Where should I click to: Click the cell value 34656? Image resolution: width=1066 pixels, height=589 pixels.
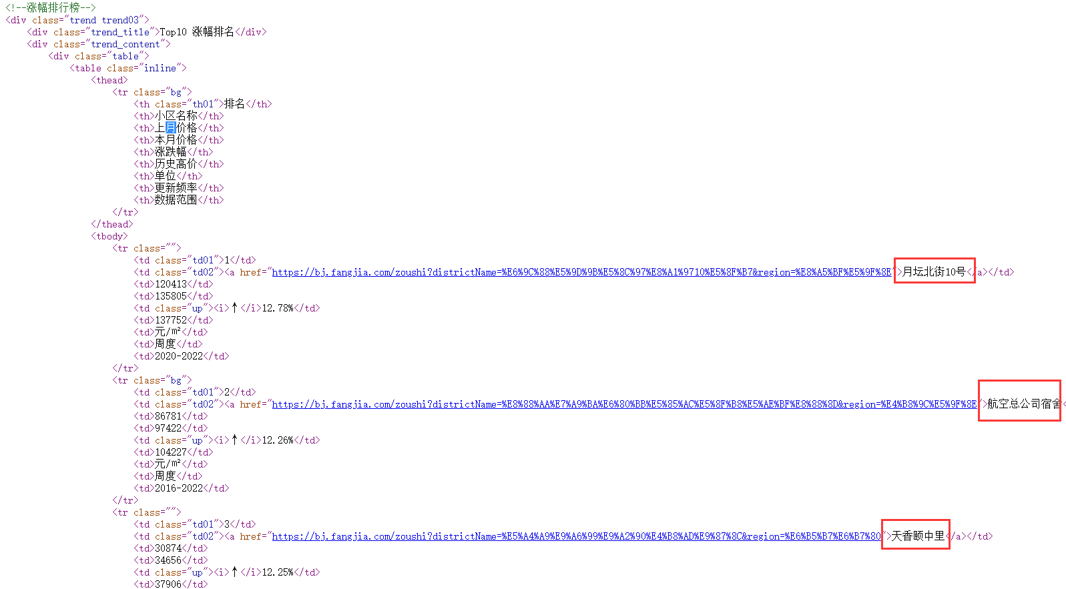(168, 560)
